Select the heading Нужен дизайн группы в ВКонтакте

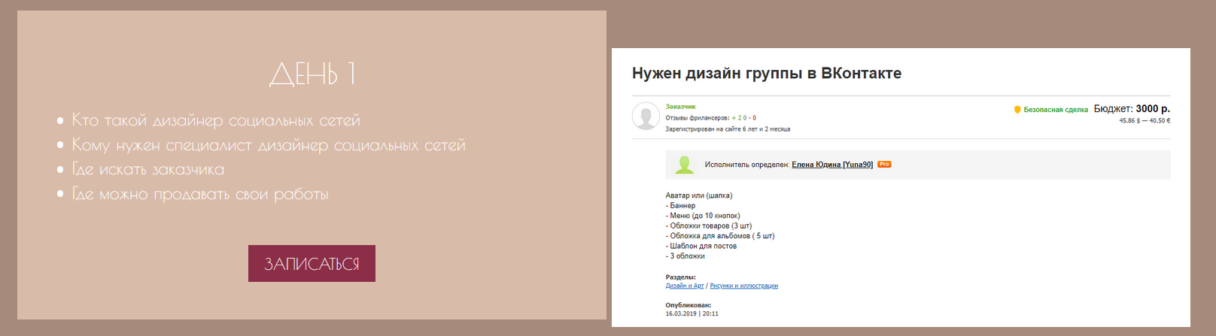point(767,74)
